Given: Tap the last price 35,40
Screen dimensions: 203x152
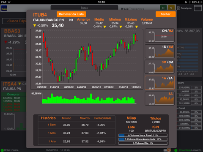Looking at the screenshot, I should coord(58,25).
